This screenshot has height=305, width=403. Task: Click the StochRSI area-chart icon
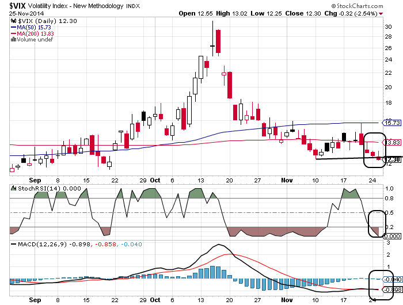(x=14, y=188)
